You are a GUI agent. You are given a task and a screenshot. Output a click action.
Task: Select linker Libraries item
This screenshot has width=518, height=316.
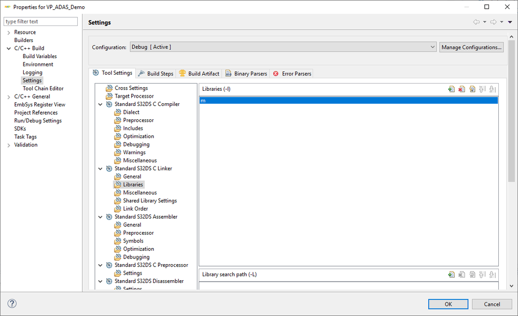pyautogui.click(x=133, y=184)
